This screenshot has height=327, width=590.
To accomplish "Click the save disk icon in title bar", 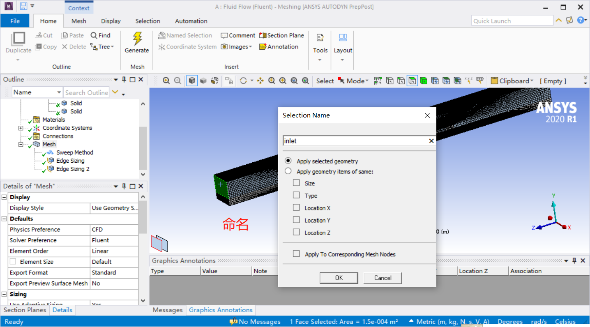I will [x=23, y=6].
